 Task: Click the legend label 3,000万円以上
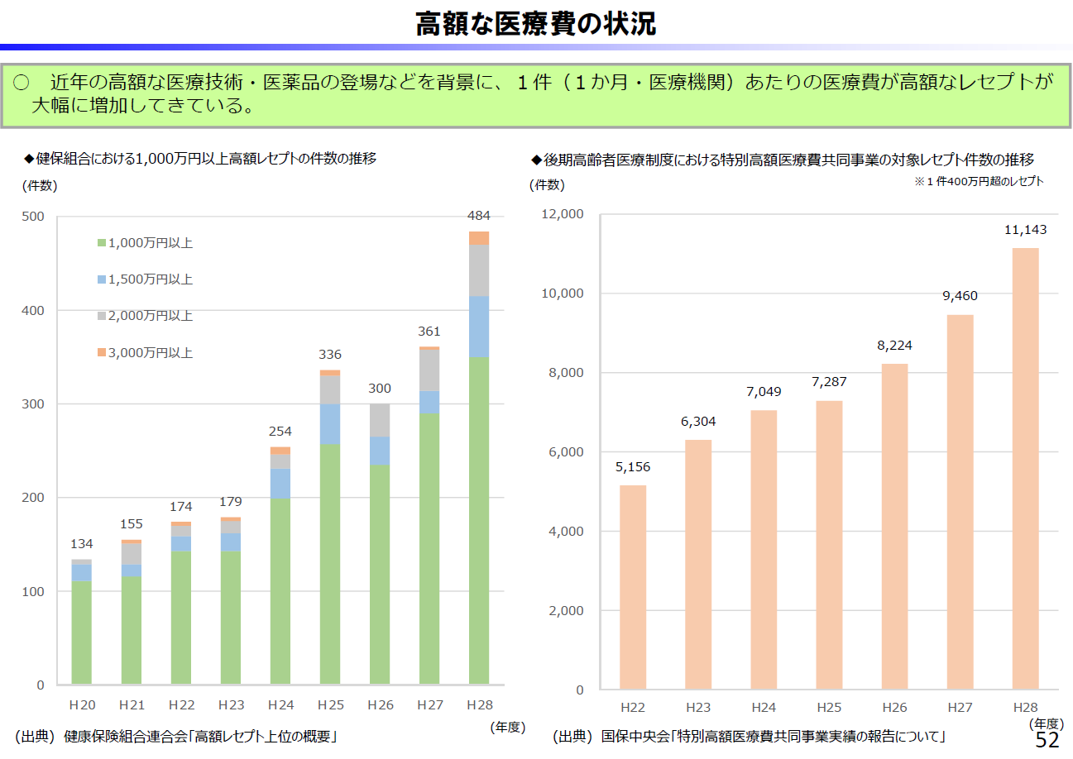pos(151,352)
